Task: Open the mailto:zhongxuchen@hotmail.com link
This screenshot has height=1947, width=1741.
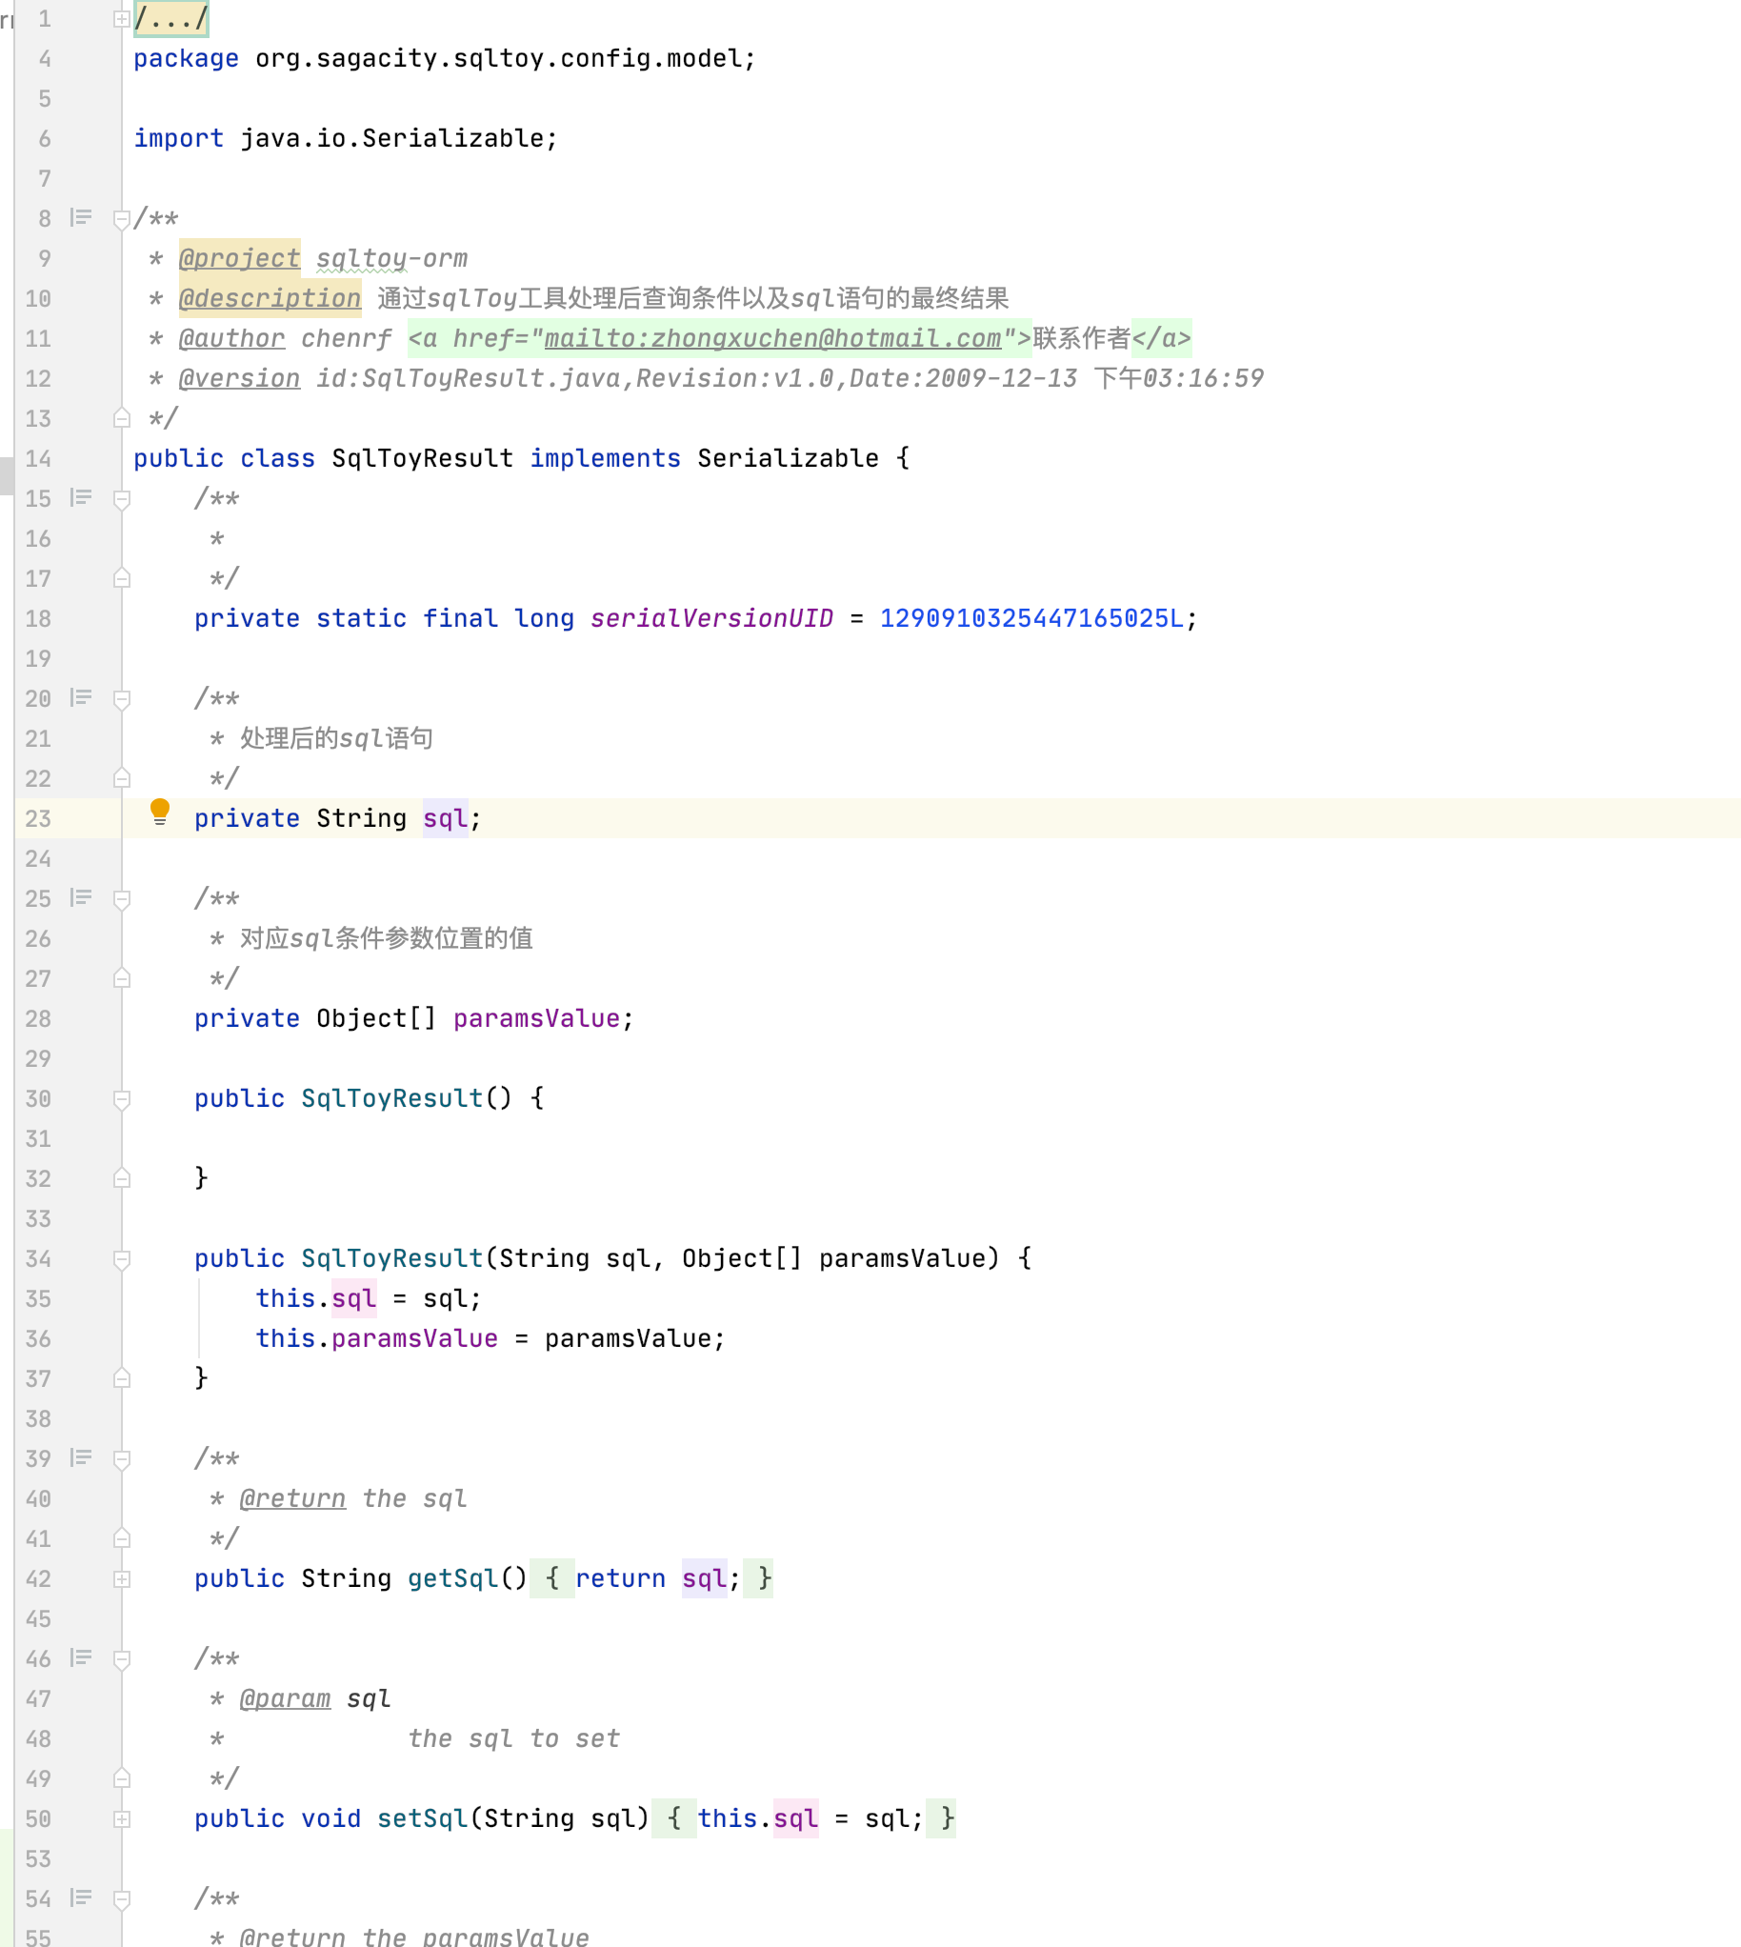Action: 772,338
